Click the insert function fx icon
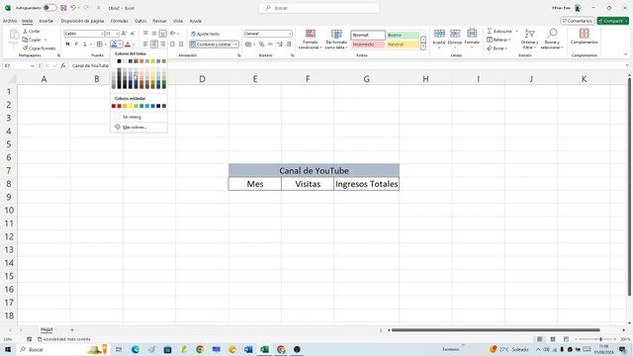633x356 pixels. pyautogui.click(x=63, y=65)
